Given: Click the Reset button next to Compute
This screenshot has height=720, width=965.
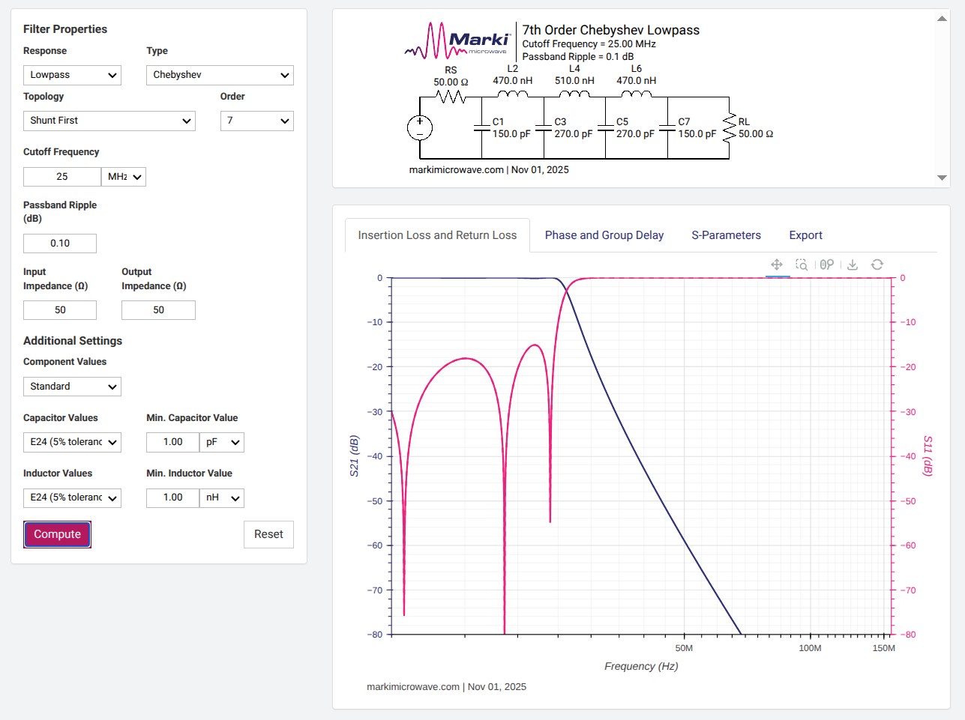Looking at the screenshot, I should (268, 534).
